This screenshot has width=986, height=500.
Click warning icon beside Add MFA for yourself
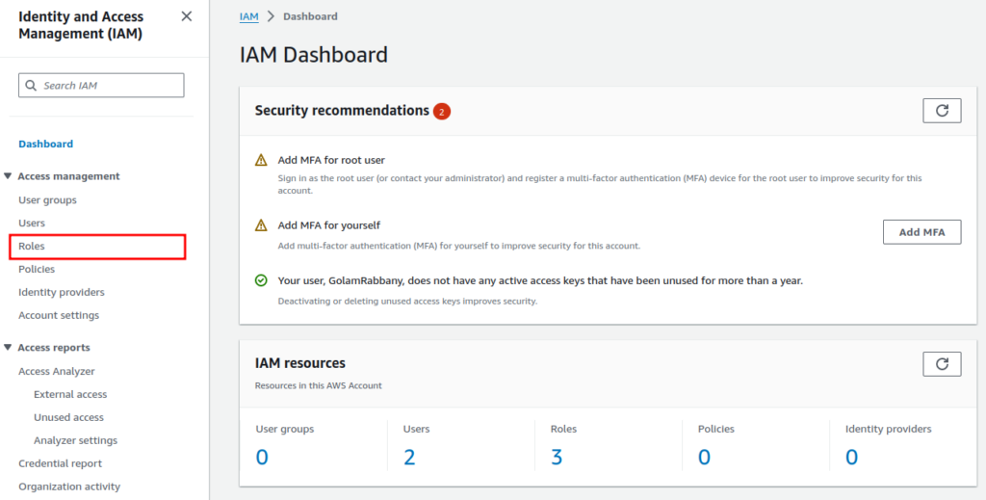(261, 225)
